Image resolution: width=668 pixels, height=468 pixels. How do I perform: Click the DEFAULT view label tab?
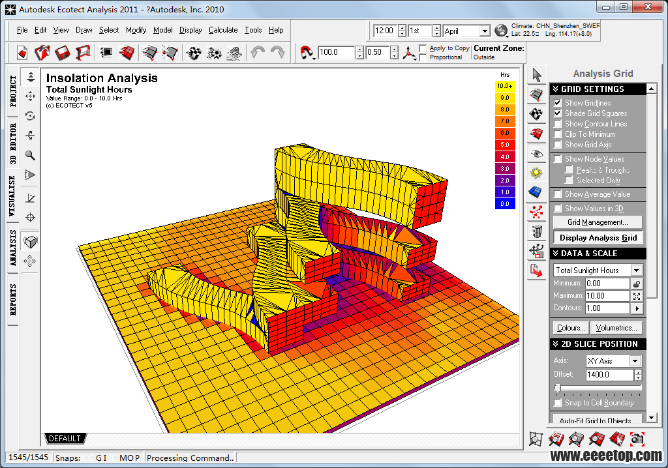tap(65, 438)
